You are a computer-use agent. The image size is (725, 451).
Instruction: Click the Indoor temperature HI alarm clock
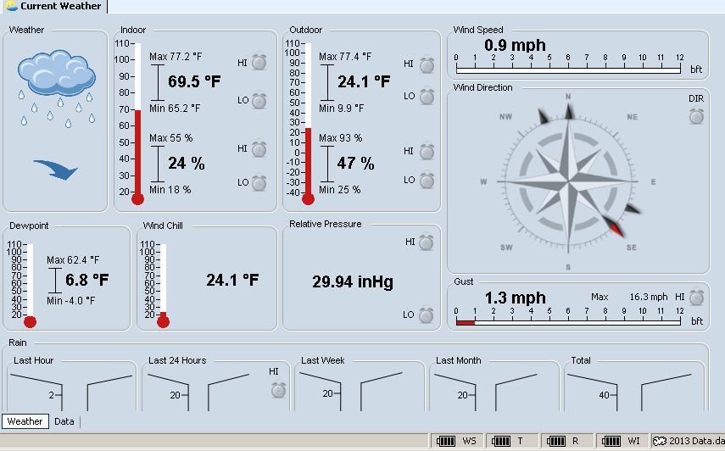coord(259,62)
